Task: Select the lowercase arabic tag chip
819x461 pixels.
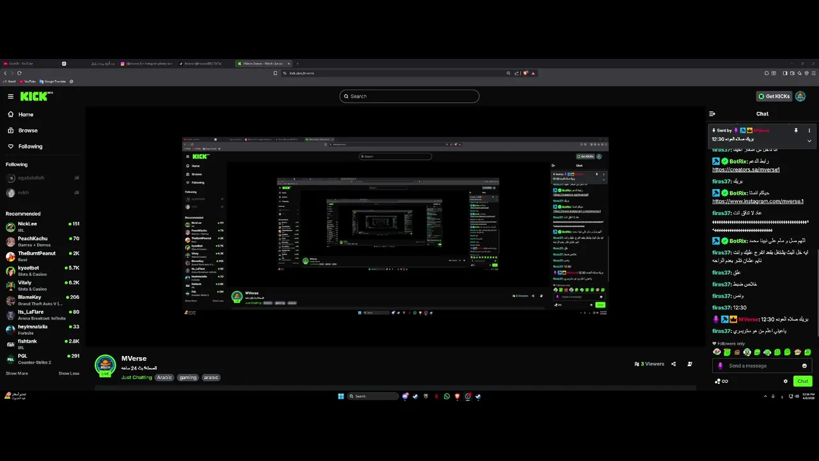Action: (211, 378)
